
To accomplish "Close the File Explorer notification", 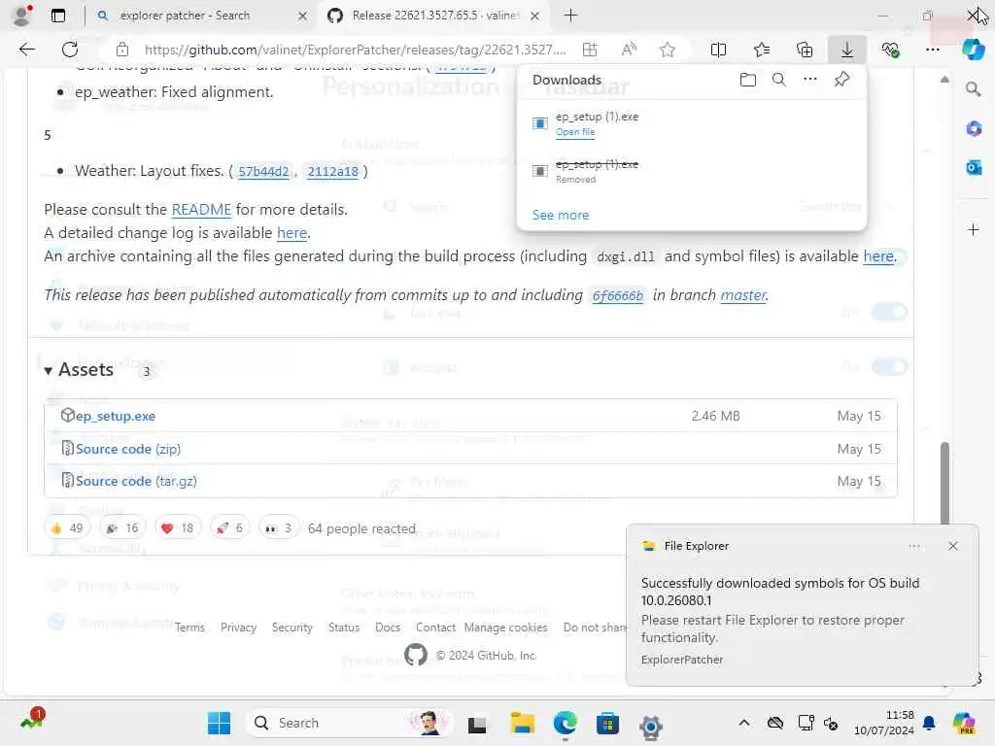I will [x=952, y=546].
